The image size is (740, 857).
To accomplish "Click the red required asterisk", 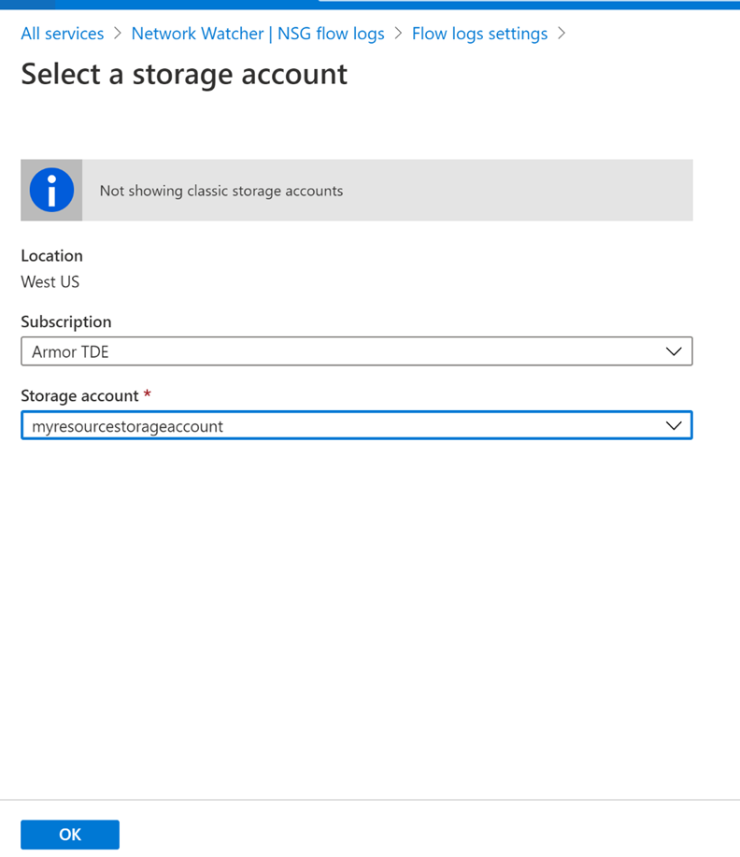I will 147,396.
